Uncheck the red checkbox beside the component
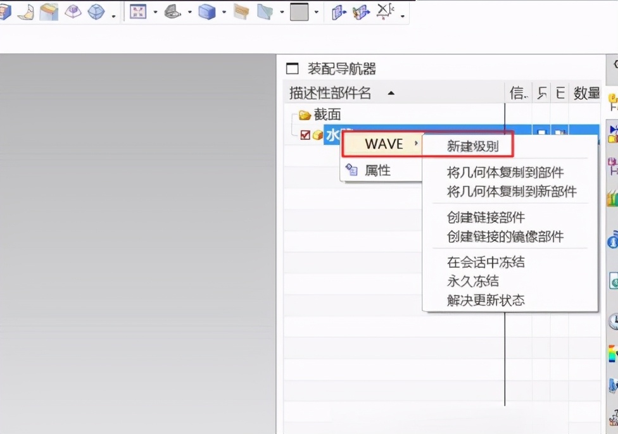 [305, 135]
